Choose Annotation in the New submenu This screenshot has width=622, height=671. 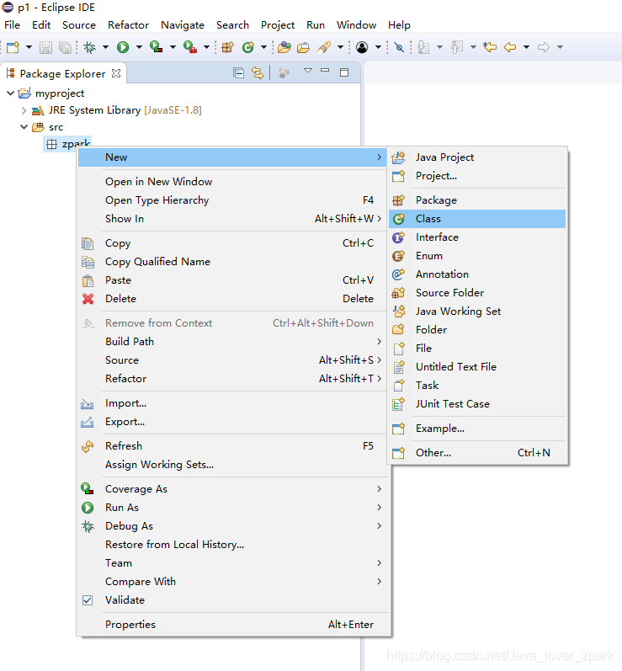[477, 274]
